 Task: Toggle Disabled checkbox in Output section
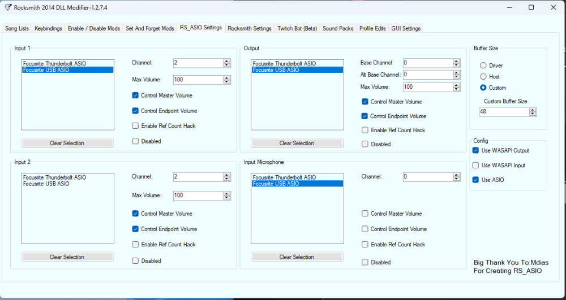click(365, 144)
